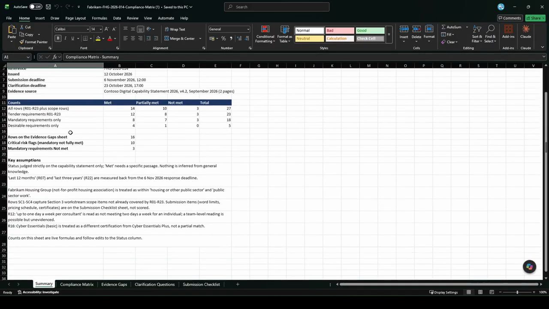Open the Claude add-in from the ribbon
The width and height of the screenshot is (549, 309).
[525, 32]
